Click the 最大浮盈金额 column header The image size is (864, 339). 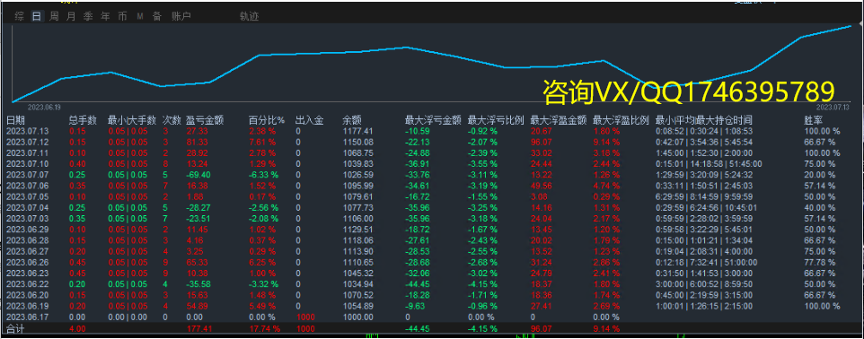(x=558, y=120)
